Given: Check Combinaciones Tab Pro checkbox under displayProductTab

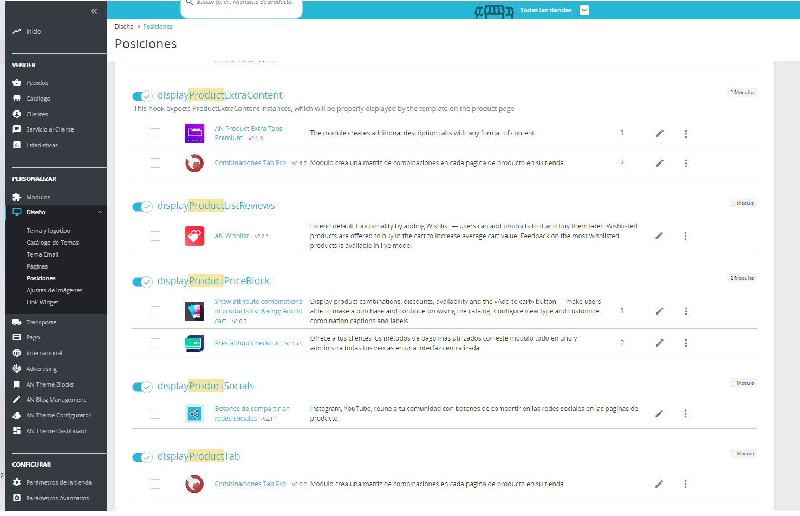Looking at the screenshot, I should click(x=155, y=484).
